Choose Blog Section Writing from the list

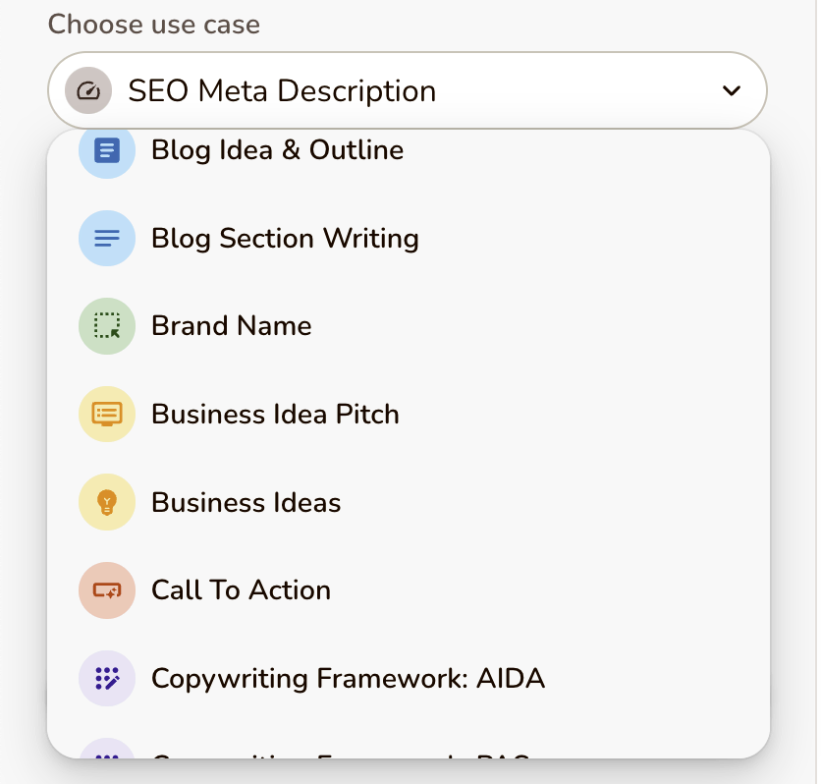click(285, 239)
